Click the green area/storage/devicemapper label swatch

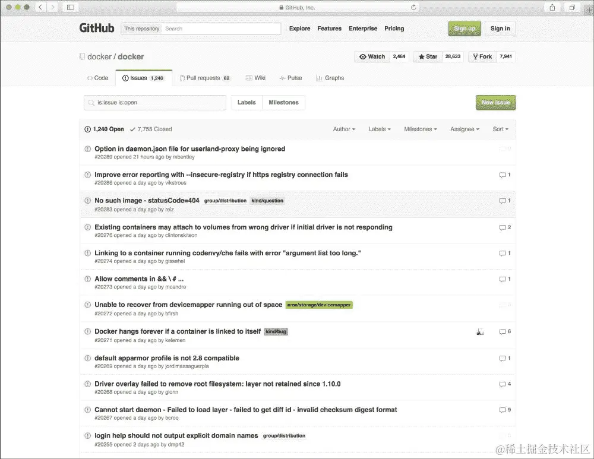tap(319, 305)
